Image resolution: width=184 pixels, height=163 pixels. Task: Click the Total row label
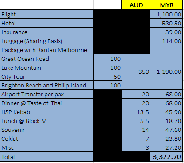(47, 157)
